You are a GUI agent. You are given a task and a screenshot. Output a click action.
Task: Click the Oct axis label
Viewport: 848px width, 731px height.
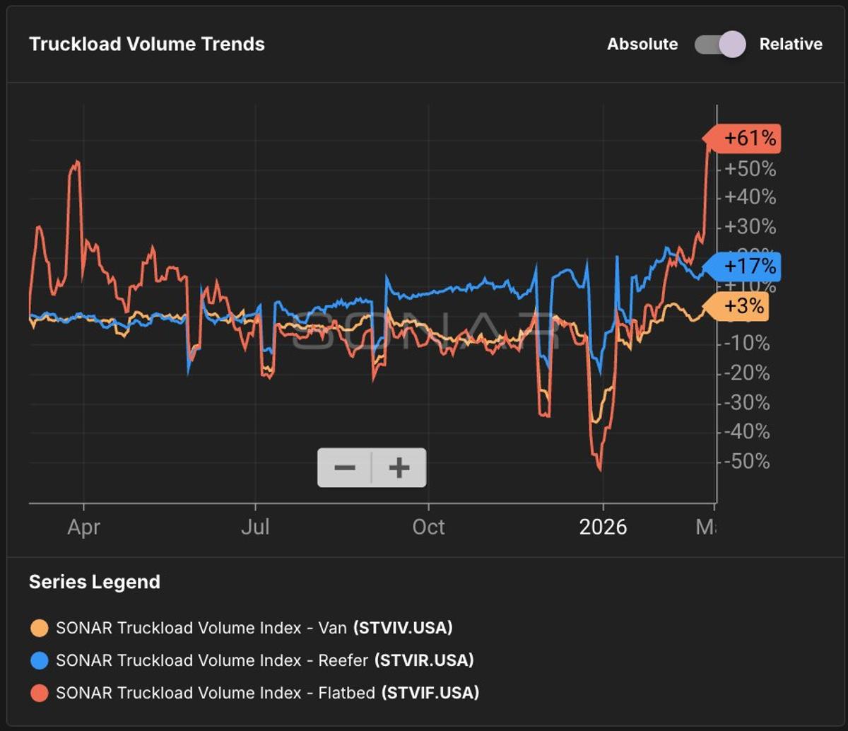pyautogui.click(x=428, y=527)
